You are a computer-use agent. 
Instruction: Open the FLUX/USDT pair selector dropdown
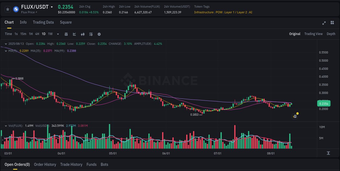(x=51, y=7)
